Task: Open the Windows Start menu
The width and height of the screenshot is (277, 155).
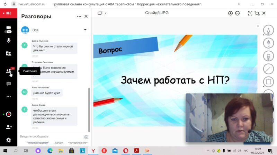Action: pyautogui.click(x=5, y=151)
